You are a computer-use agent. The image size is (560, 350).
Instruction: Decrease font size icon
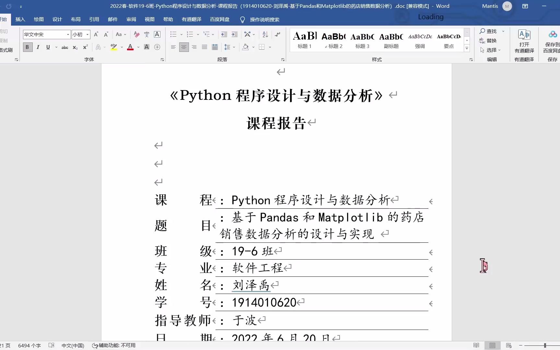pos(106,34)
